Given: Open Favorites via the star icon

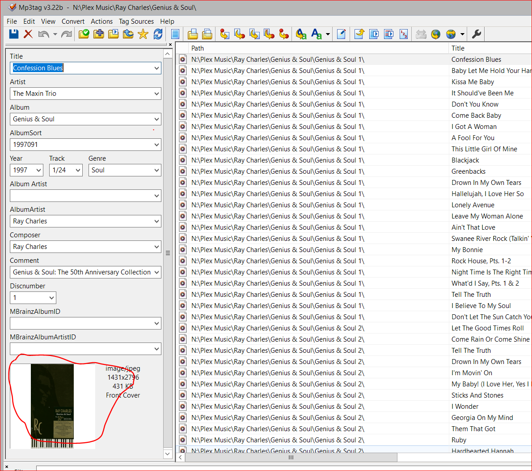Looking at the screenshot, I should (x=143, y=34).
